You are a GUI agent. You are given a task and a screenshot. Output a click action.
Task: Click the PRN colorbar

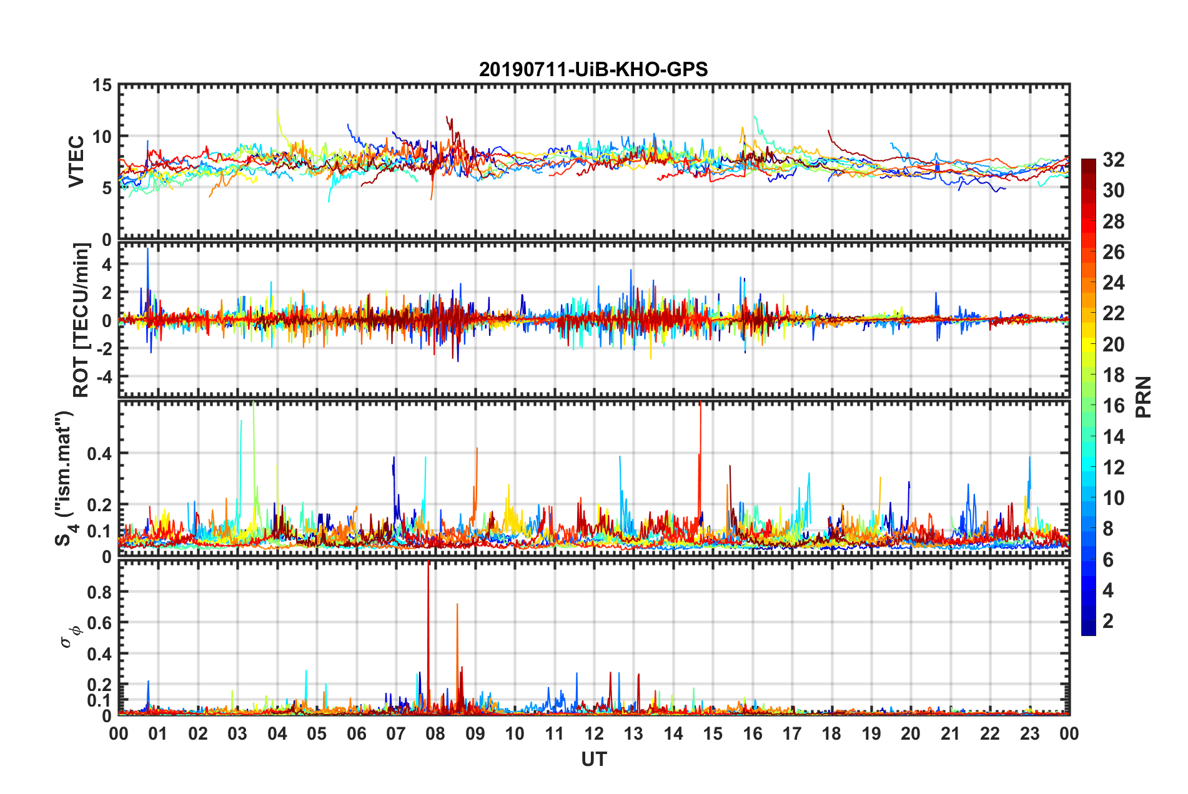[x=1088, y=397]
